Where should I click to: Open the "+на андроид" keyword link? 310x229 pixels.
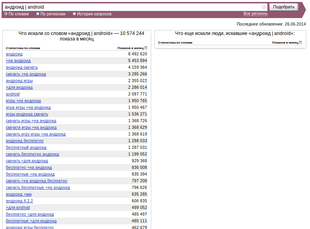coord(18,60)
